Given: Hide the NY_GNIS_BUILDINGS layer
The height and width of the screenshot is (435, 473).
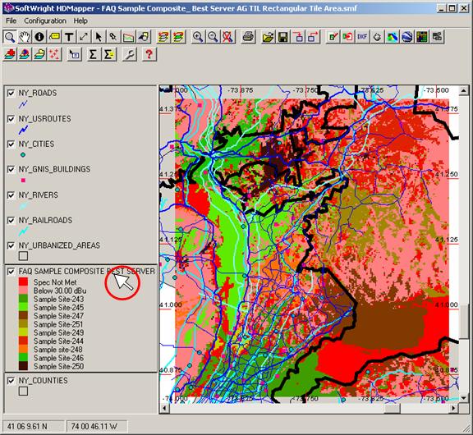Looking at the screenshot, I should pyautogui.click(x=11, y=169).
